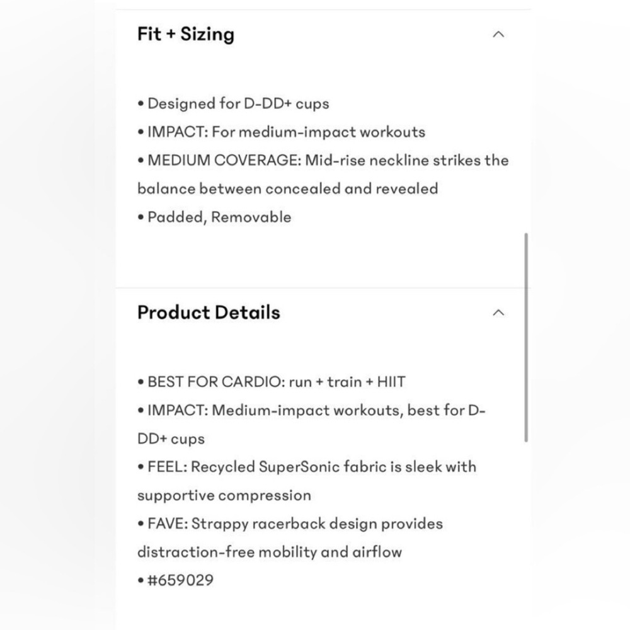This screenshot has height=630, width=630.
Task: Click the FEEL: Recycled SuperSonic fabric line
Action: [x=307, y=467]
